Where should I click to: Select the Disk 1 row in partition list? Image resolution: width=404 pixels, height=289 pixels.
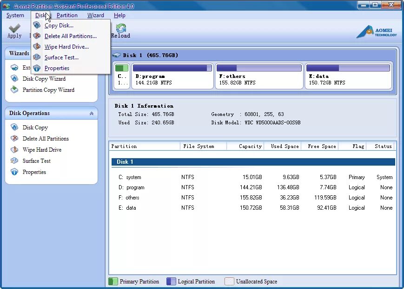253,162
